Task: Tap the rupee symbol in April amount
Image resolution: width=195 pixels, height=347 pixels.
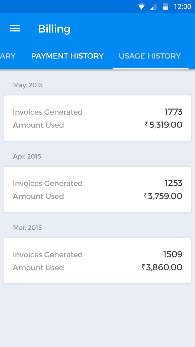Action: click(x=145, y=195)
